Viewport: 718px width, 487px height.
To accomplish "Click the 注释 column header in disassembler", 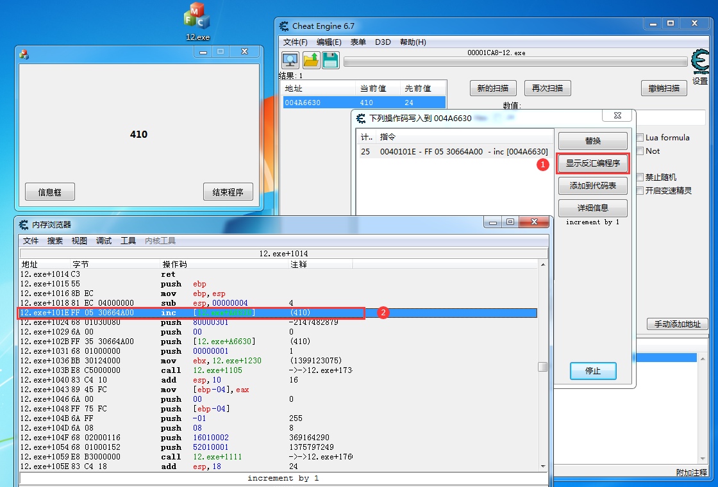I will [x=321, y=265].
